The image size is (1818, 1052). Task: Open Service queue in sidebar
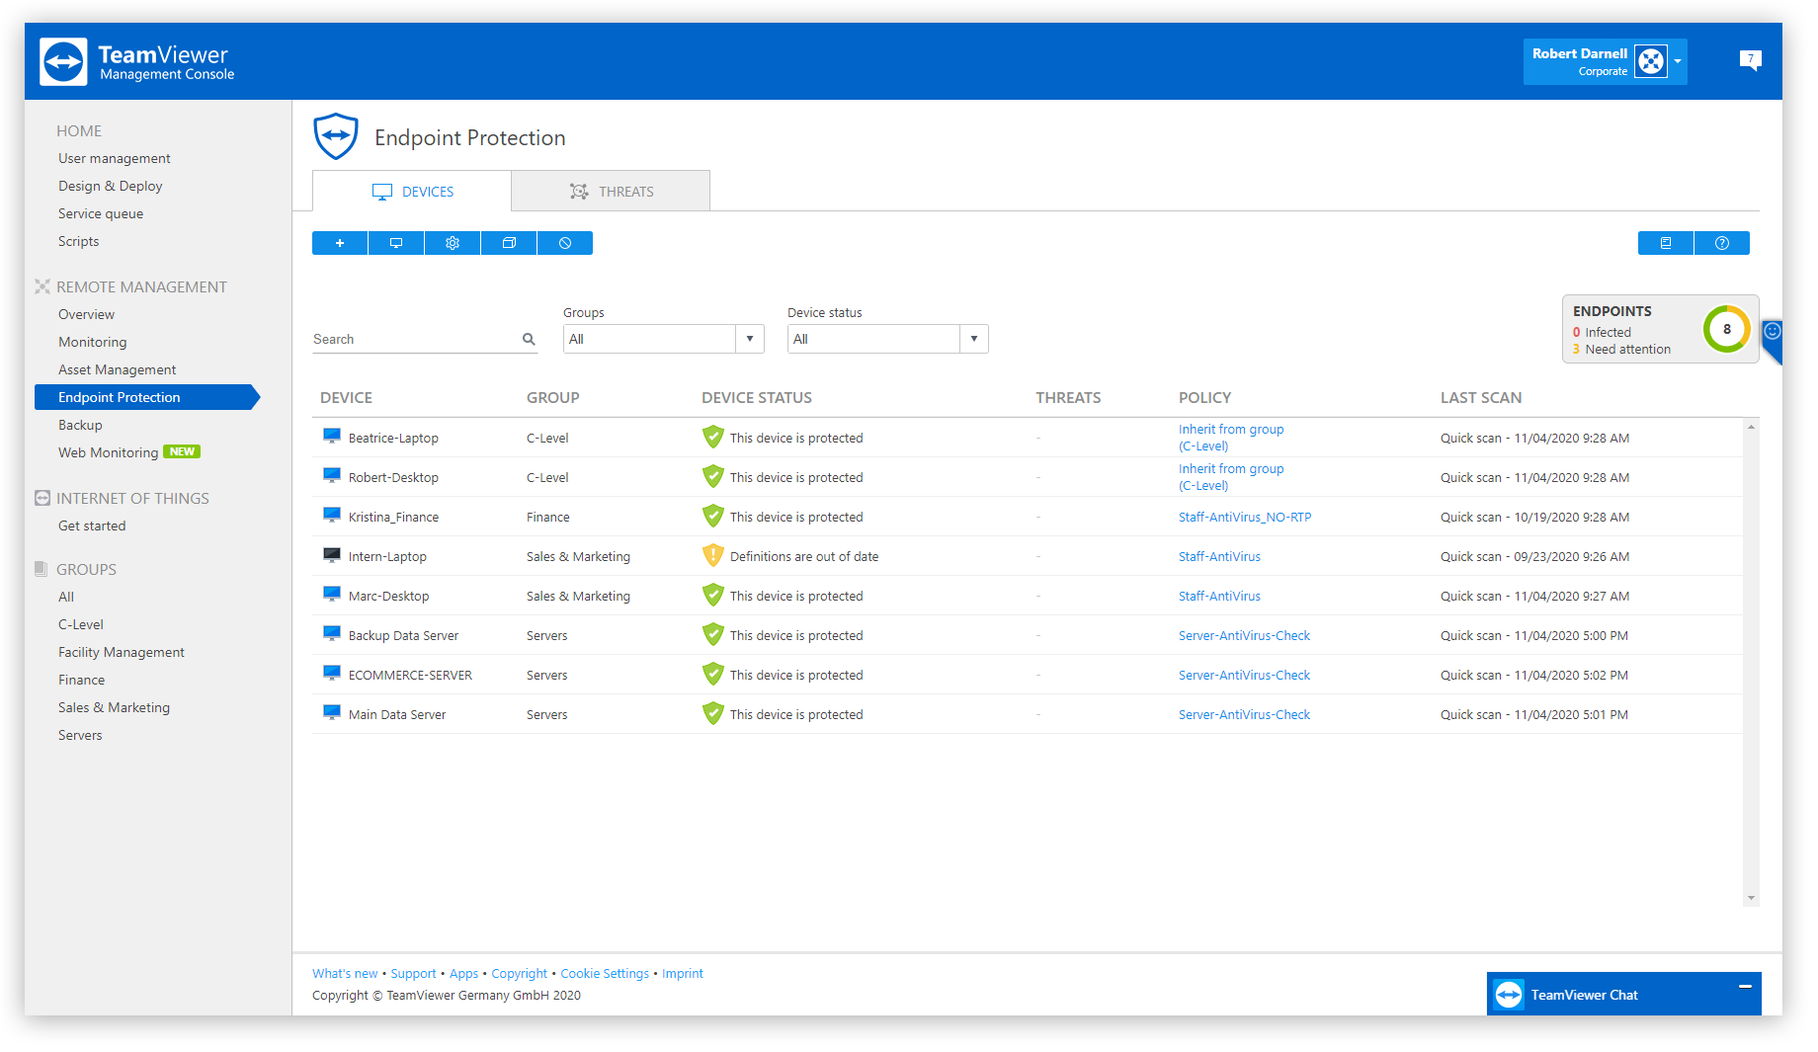[x=101, y=213]
